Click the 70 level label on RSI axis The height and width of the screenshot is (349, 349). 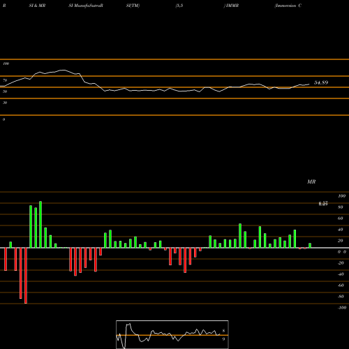[x=5, y=80]
